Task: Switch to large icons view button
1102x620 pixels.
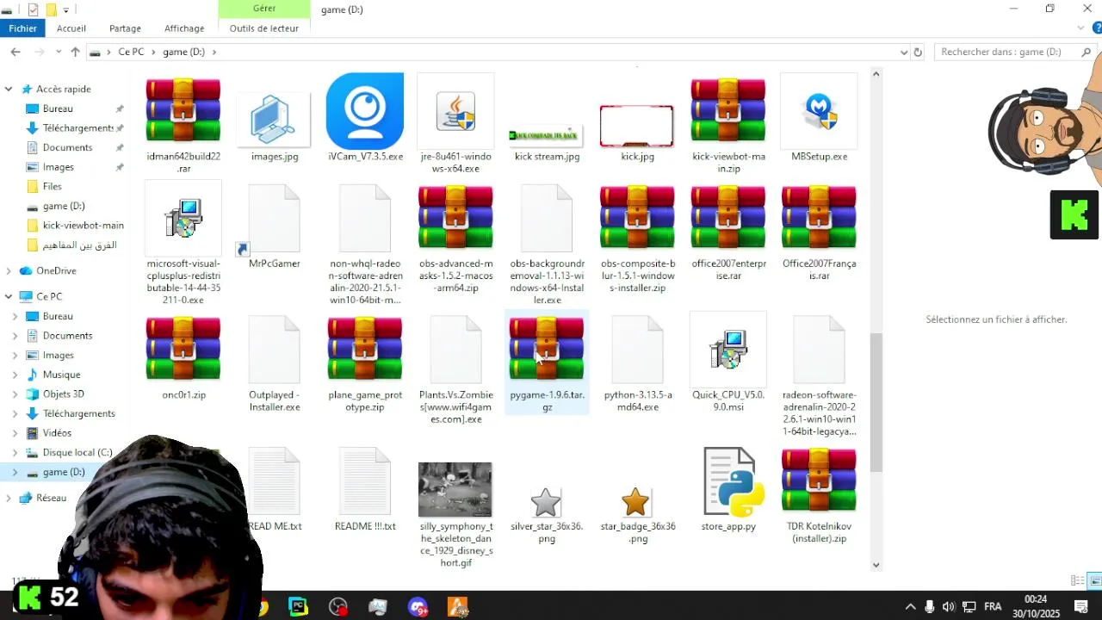Action: [1094, 580]
